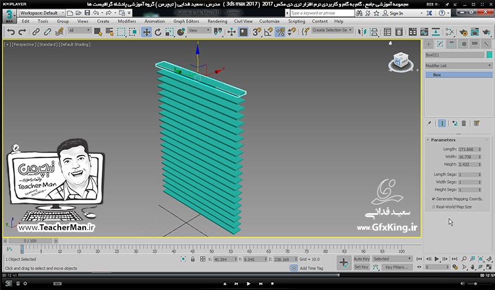Choose the Select Object tool
495x290 pixels.
click(98, 32)
